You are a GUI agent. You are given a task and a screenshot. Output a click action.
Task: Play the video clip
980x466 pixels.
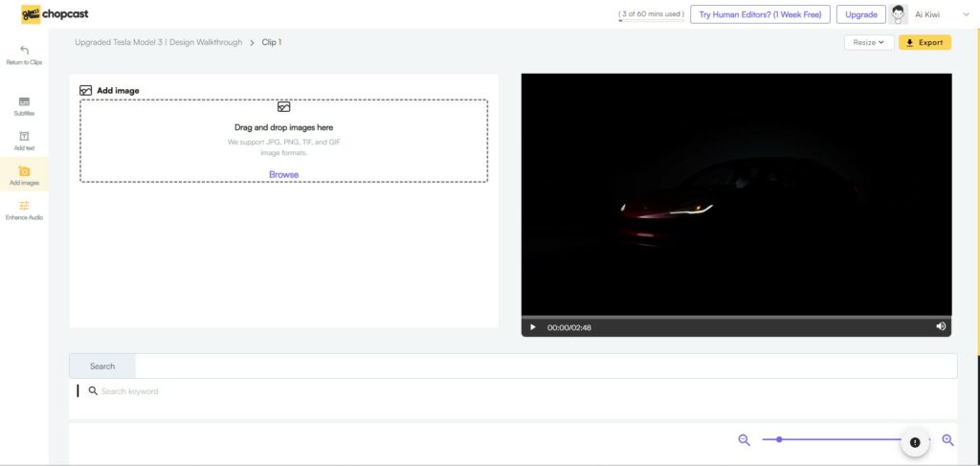coord(533,326)
